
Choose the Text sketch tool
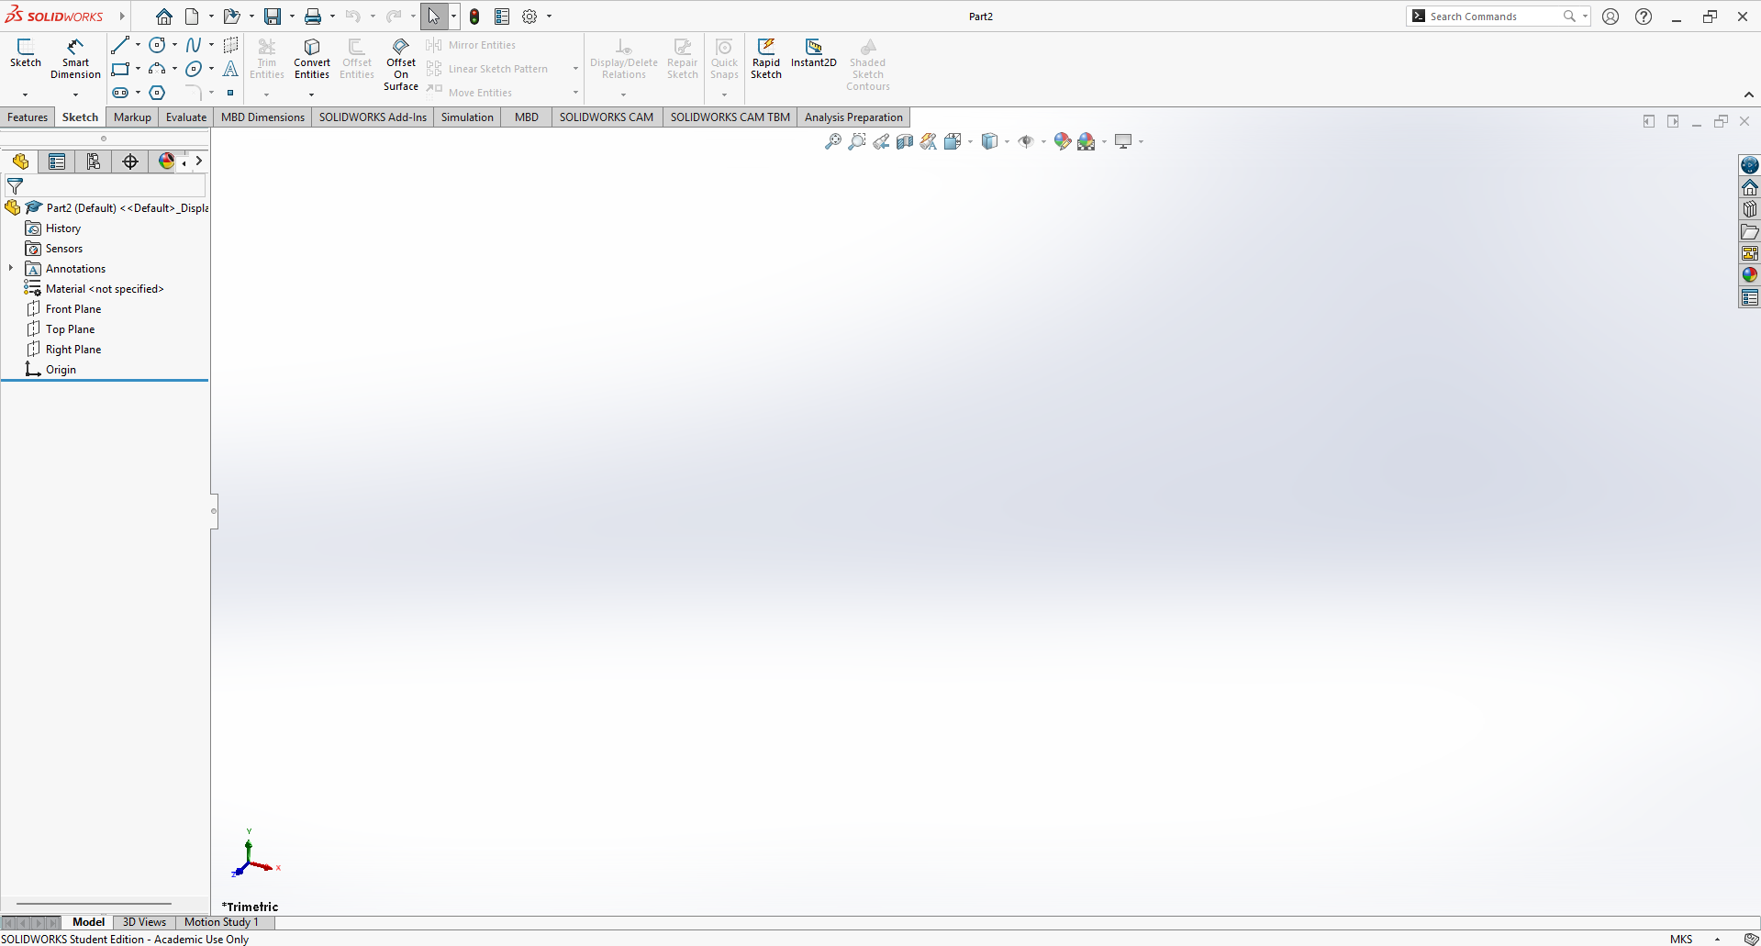pos(230,69)
